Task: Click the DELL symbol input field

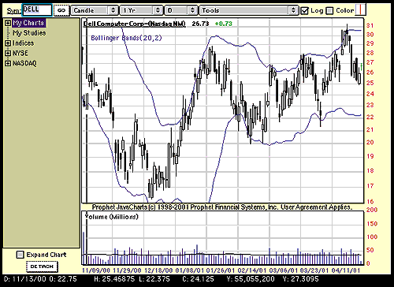Action: [37, 10]
